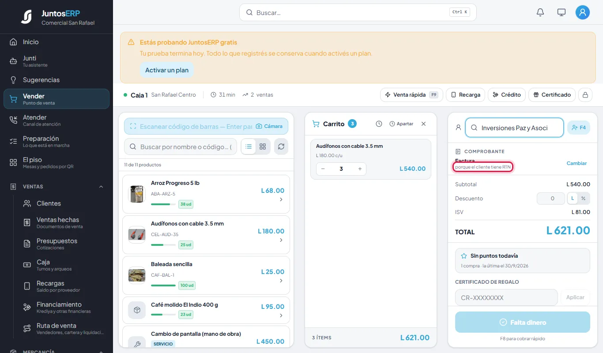Open Vender punto de venta

57,99
